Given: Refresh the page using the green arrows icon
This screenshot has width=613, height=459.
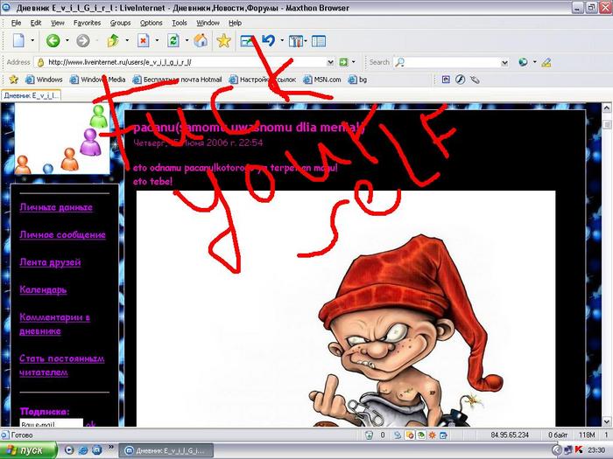Looking at the screenshot, I should tap(173, 40).
